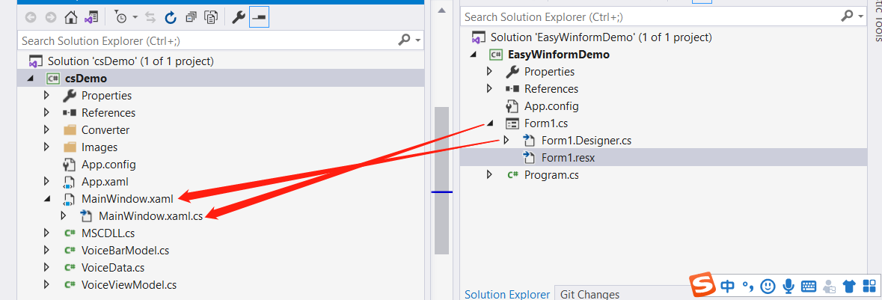Click the Converter folder icon
This screenshot has width=882, height=300.
69,130
